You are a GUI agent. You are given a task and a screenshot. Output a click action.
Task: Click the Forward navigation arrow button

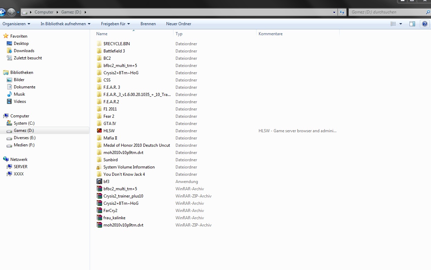[11, 12]
